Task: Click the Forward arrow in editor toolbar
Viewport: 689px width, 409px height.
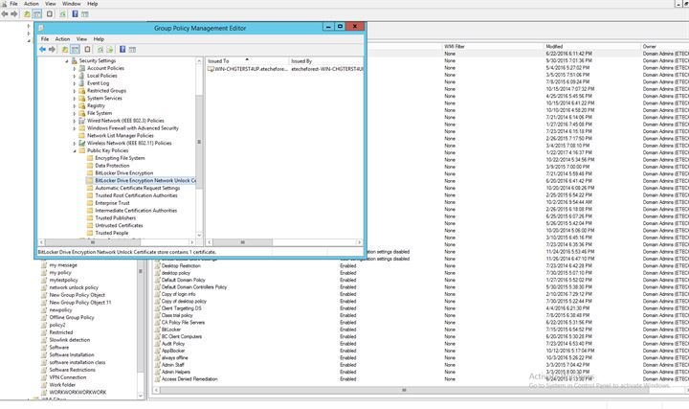Action: tap(53, 49)
